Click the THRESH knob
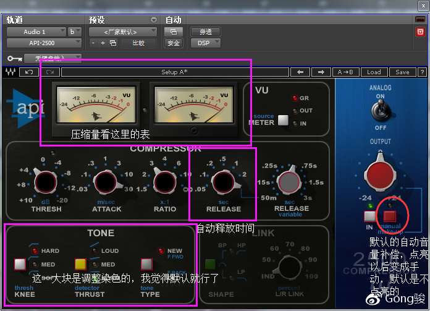The image size is (430, 311). tap(46, 182)
